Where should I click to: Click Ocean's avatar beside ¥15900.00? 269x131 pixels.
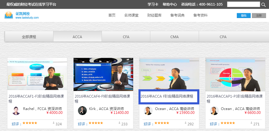[x=148, y=111]
